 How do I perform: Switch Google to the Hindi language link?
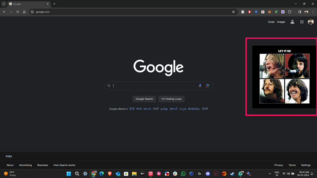pos(132,109)
